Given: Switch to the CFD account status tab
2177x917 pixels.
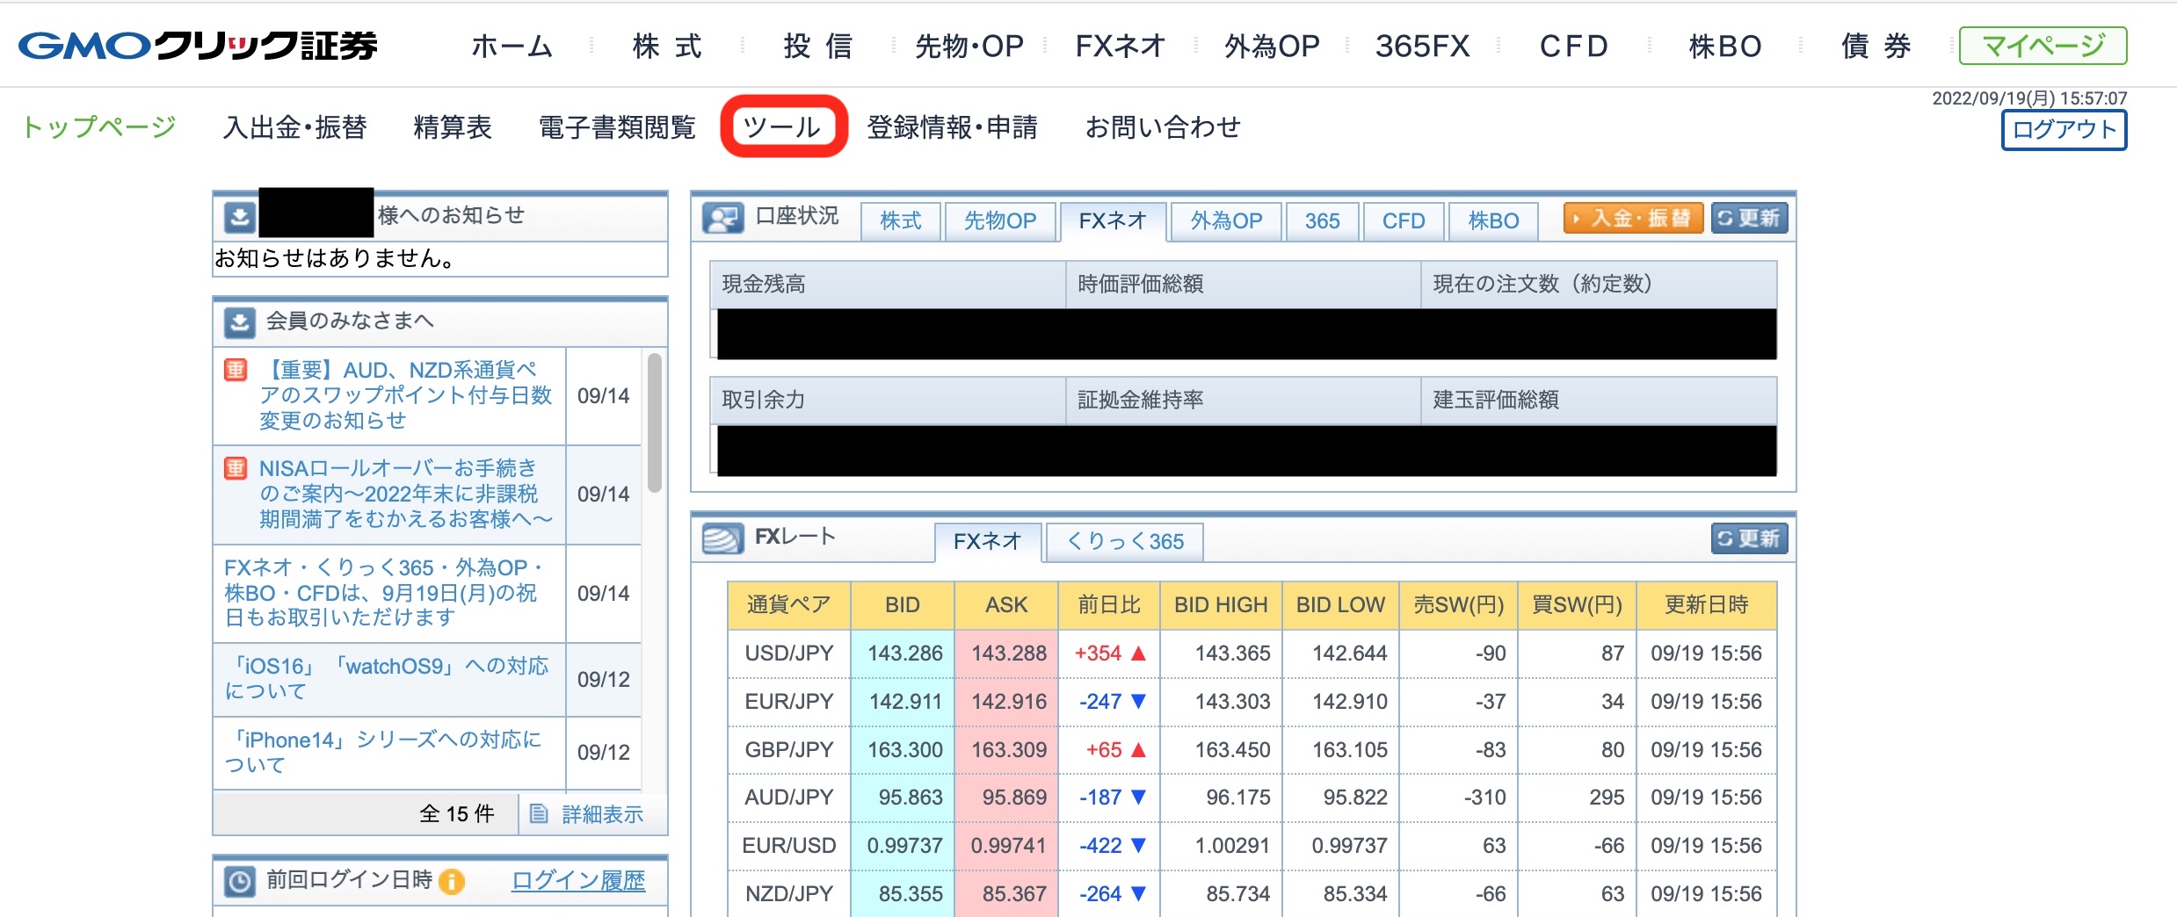Looking at the screenshot, I should click(1403, 220).
